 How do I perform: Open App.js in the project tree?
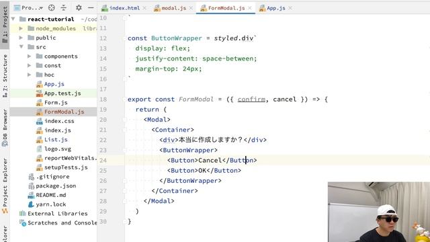click(54, 84)
